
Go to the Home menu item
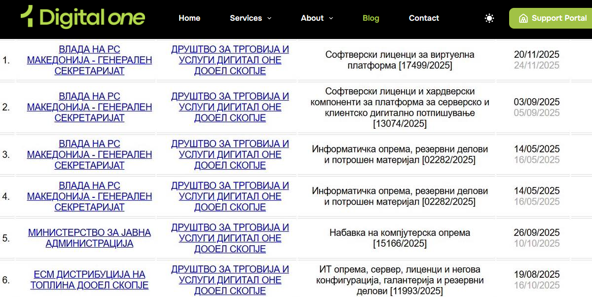(x=189, y=18)
